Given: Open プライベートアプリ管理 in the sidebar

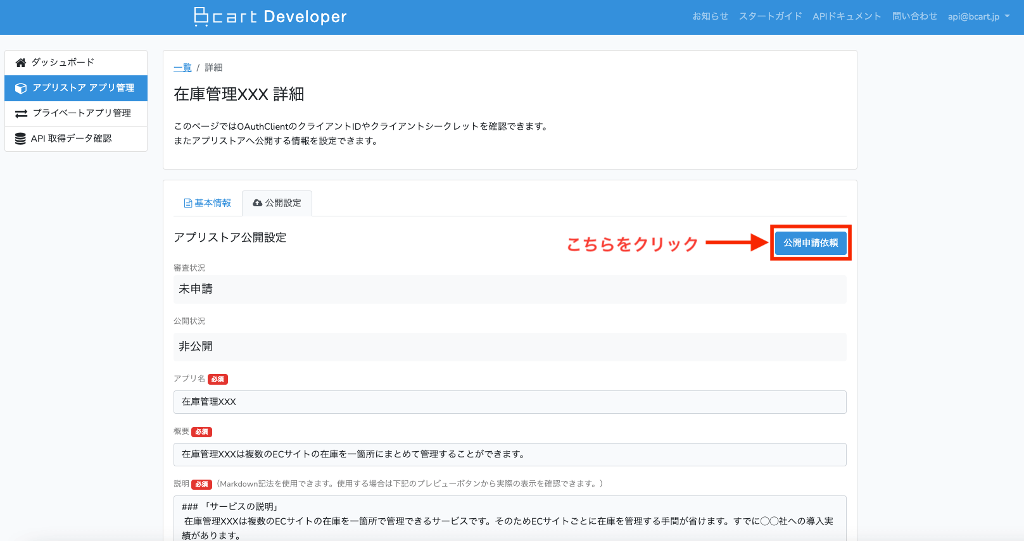Looking at the screenshot, I should tap(82, 113).
